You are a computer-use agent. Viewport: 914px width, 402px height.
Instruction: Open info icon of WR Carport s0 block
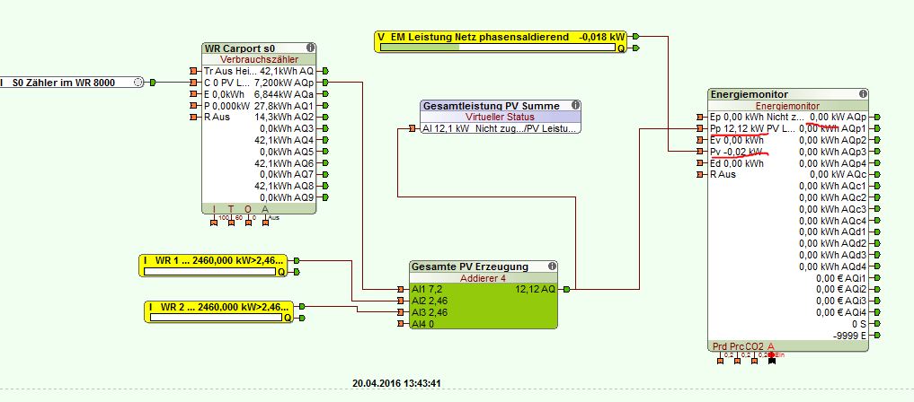point(311,48)
